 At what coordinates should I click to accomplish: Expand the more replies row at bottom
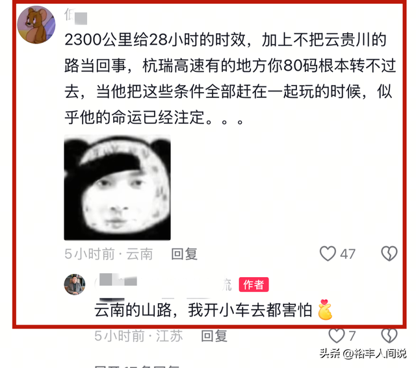(x=137, y=366)
